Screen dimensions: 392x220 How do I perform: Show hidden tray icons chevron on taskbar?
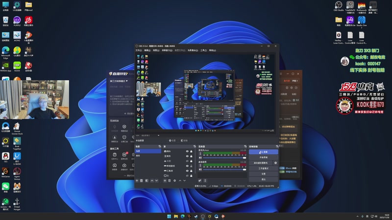pos(357,216)
